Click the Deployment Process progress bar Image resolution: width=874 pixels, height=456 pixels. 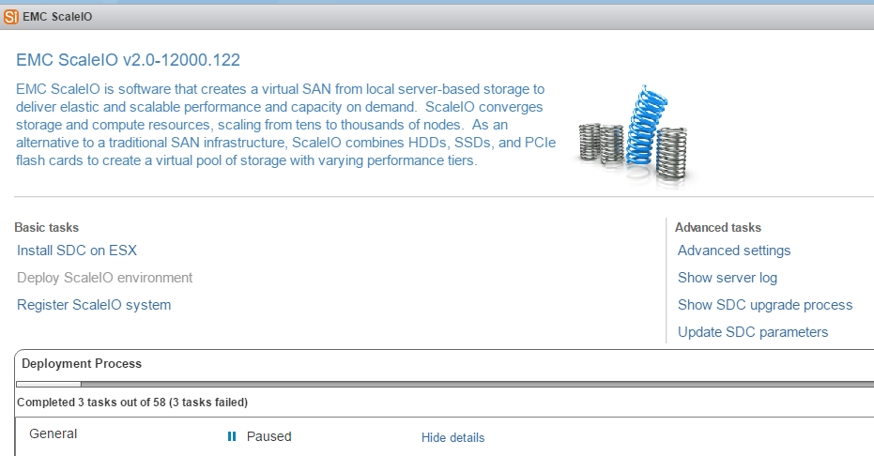point(445,384)
